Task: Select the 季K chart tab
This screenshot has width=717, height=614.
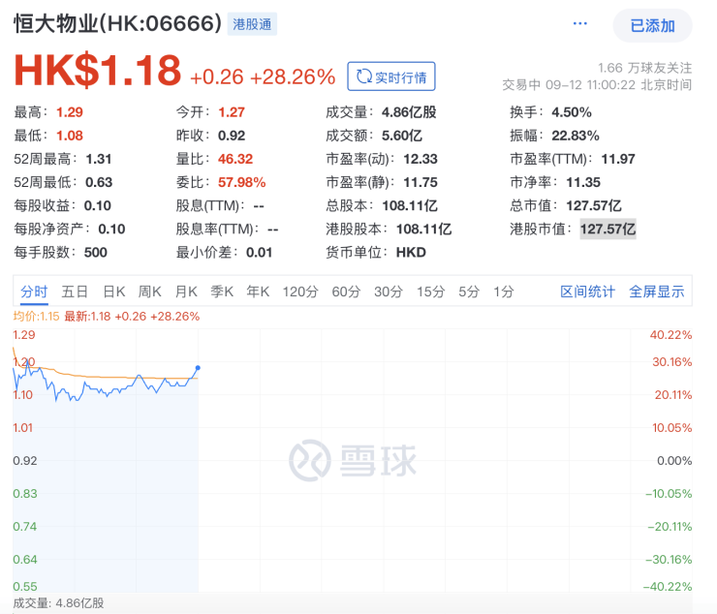Action: click(223, 292)
